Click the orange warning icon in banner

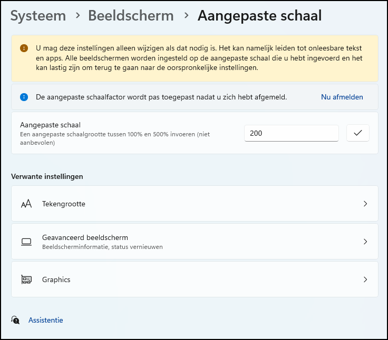(x=24, y=48)
